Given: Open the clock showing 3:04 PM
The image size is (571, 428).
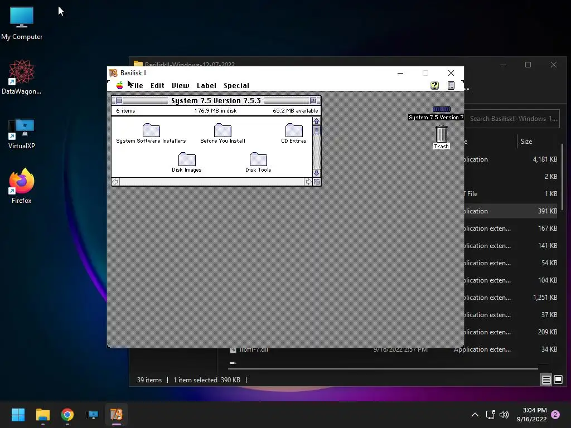Looking at the screenshot, I should 531,415.
